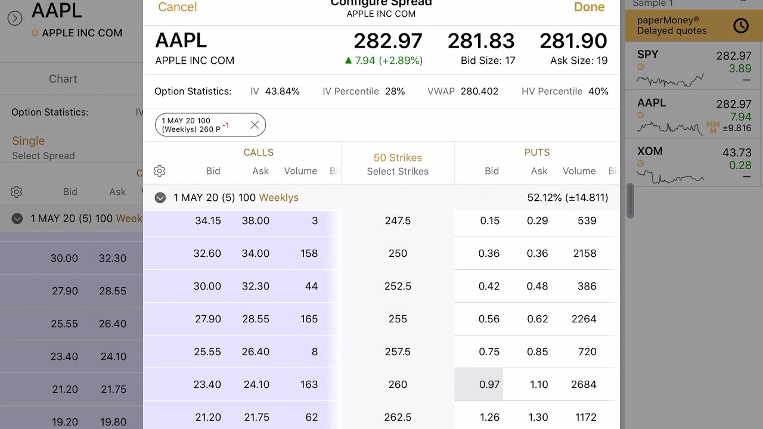The height and width of the screenshot is (429, 763).
Task: Choose the 247.5 strike row
Action: (398, 220)
